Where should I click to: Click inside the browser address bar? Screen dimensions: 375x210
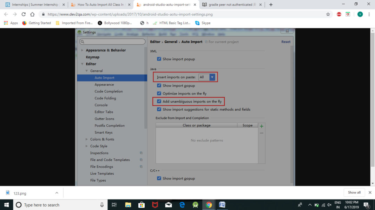[176, 15]
